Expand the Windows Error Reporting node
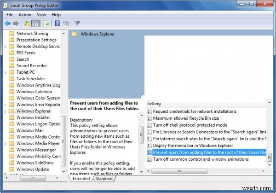Screen dimensions: 276x193 [x=6, y=105]
